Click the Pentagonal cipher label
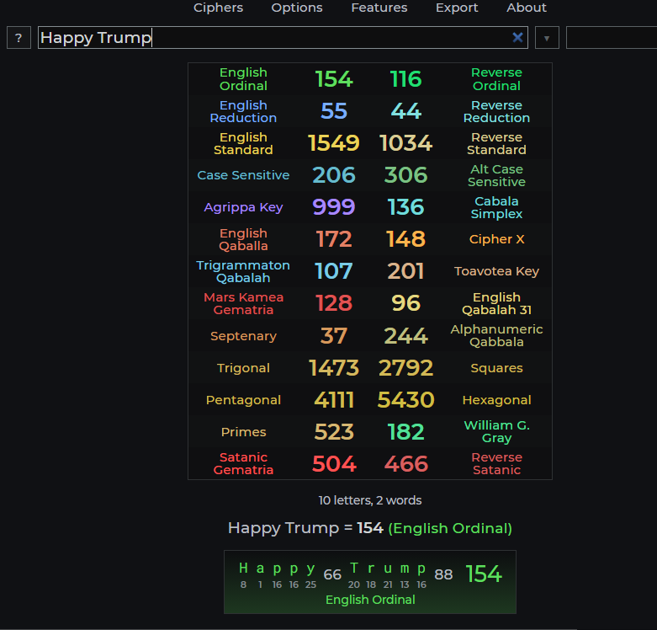657x630 pixels. point(243,400)
